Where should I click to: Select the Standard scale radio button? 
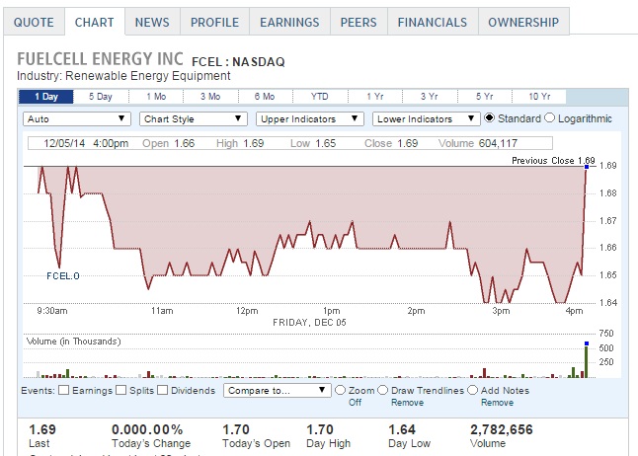pyautogui.click(x=489, y=118)
